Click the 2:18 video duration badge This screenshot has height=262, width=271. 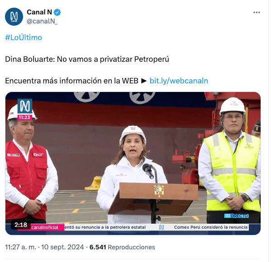coord(21,225)
